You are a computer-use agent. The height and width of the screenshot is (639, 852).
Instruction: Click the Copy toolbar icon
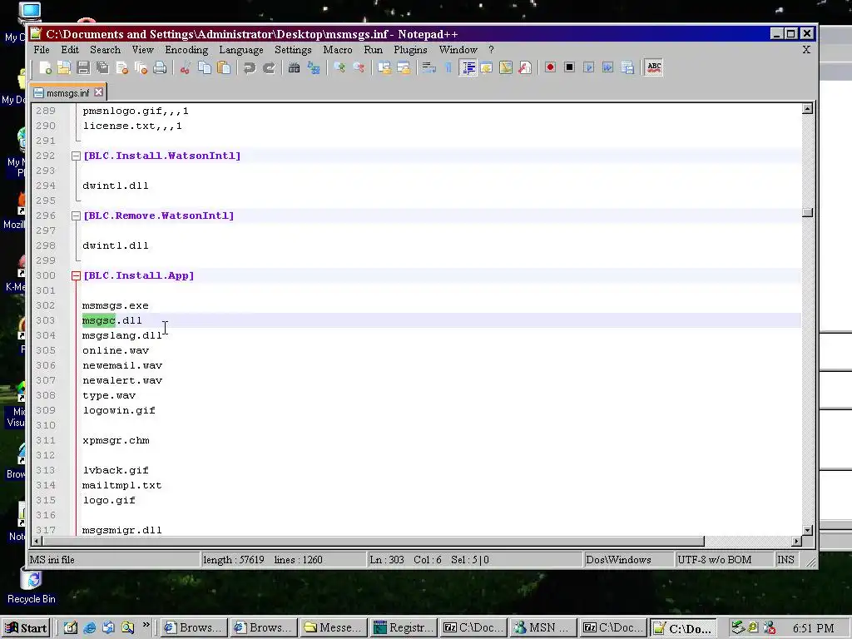click(205, 68)
